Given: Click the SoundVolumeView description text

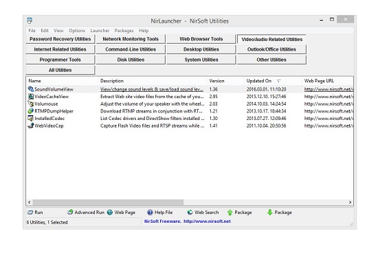Looking at the screenshot, I should pyautogui.click(x=152, y=89).
